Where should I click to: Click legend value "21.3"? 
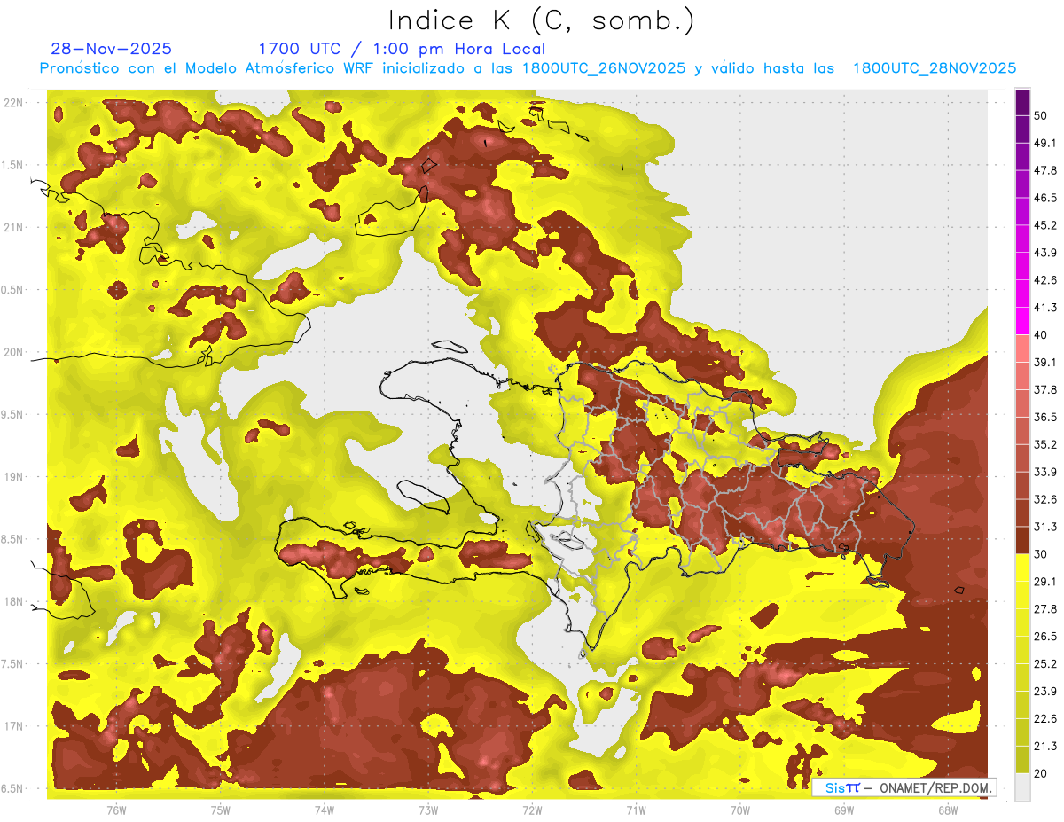pos(1045,747)
